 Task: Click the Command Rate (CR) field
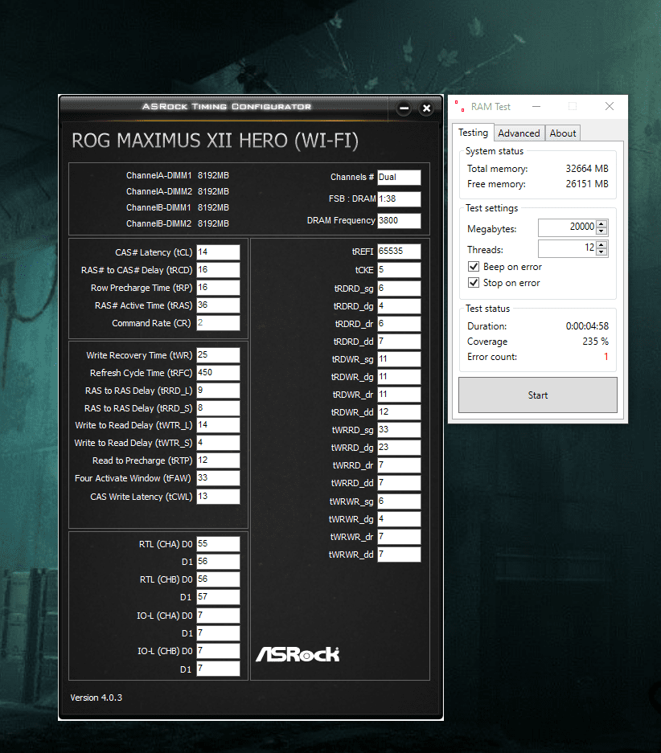218,323
